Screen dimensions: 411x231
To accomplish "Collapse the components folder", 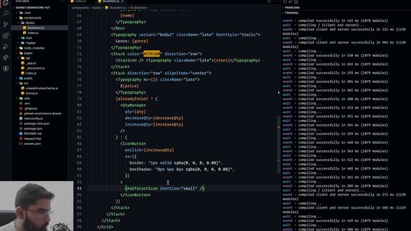I will [33, 18].
